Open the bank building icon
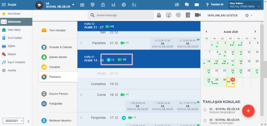Viewport: 267px width, 126px height. [103, 5]
